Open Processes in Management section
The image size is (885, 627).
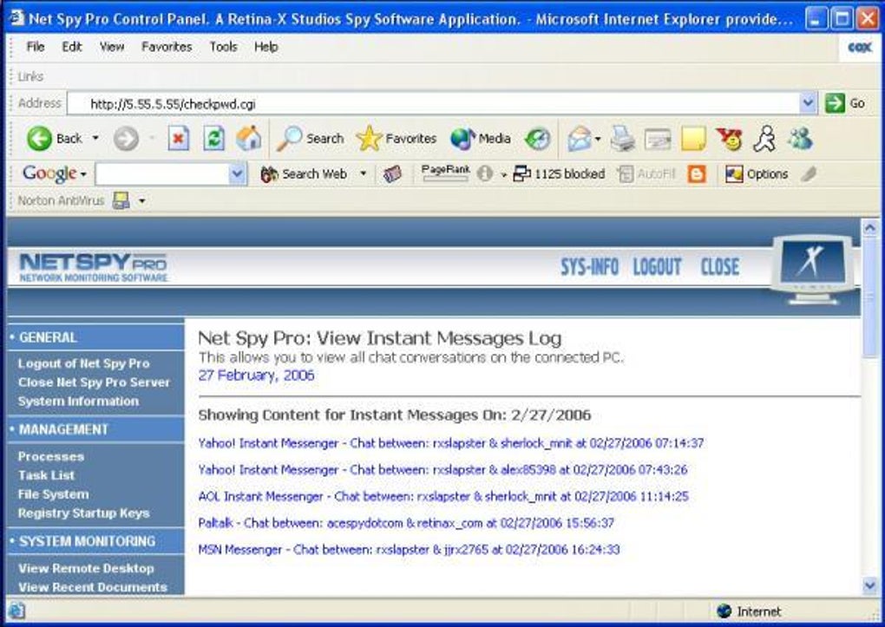point(51,456)
